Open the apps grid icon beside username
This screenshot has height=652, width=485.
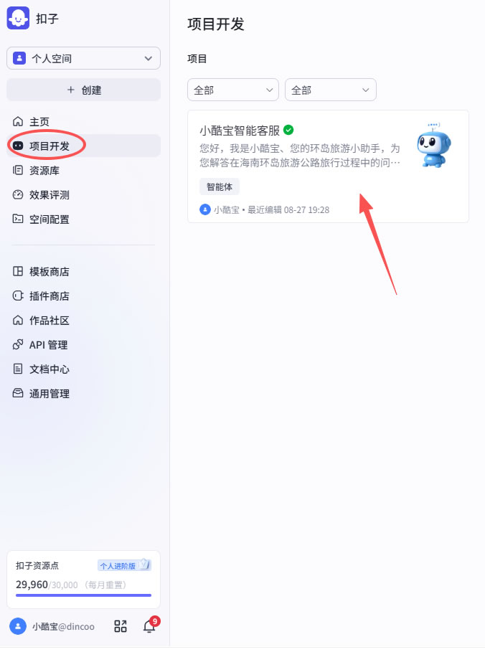tap(121, 625)
